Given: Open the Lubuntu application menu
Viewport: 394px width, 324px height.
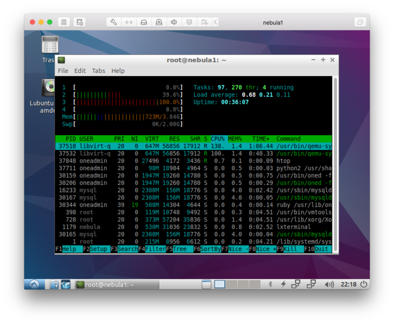Looking at the screenshot, I should (x=33, y=284).
